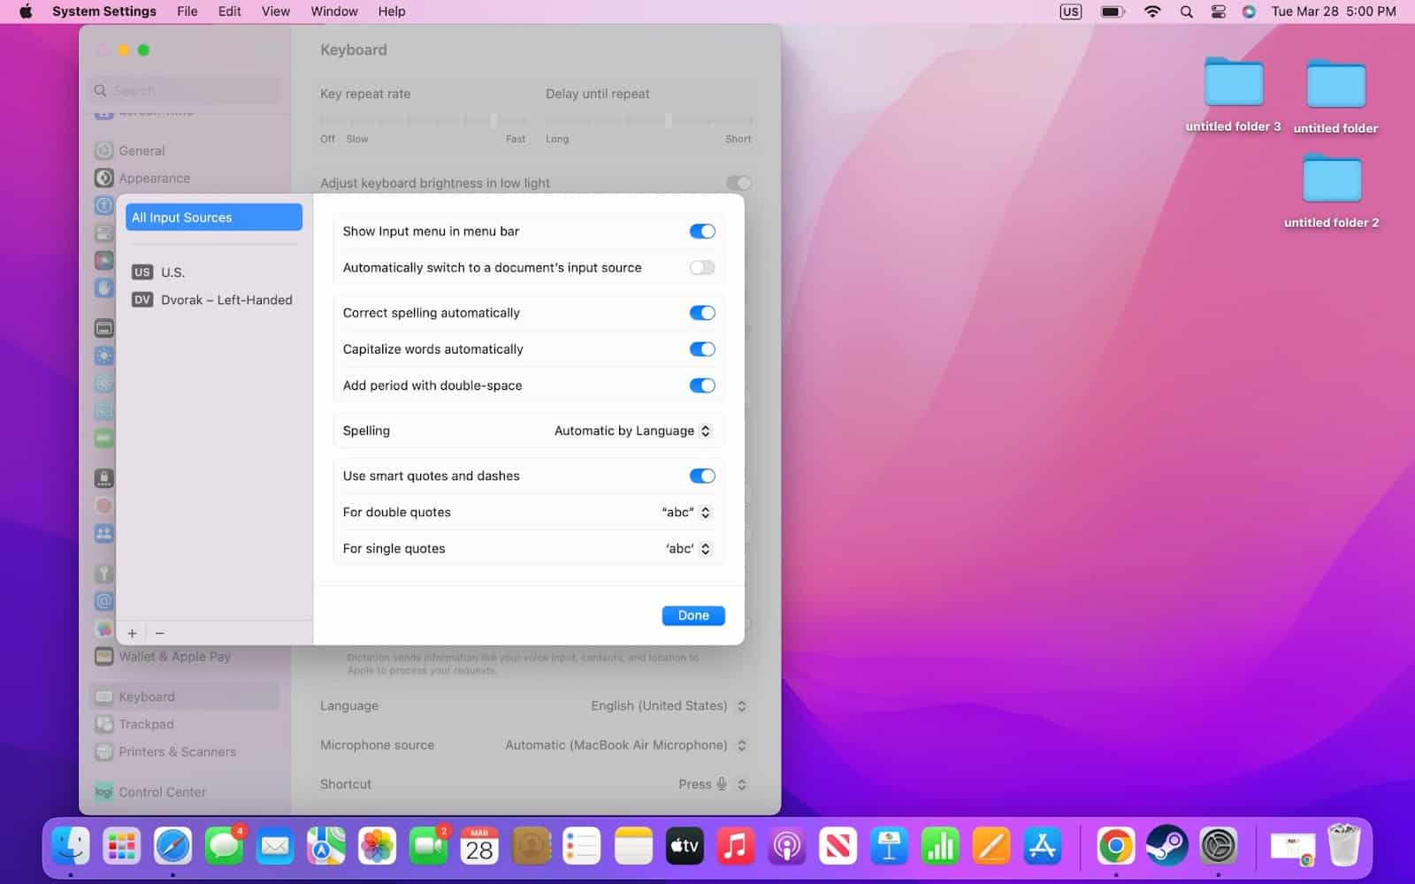Open the View menu
This screenshot has height=884, width=1415.
coord(275,11)
